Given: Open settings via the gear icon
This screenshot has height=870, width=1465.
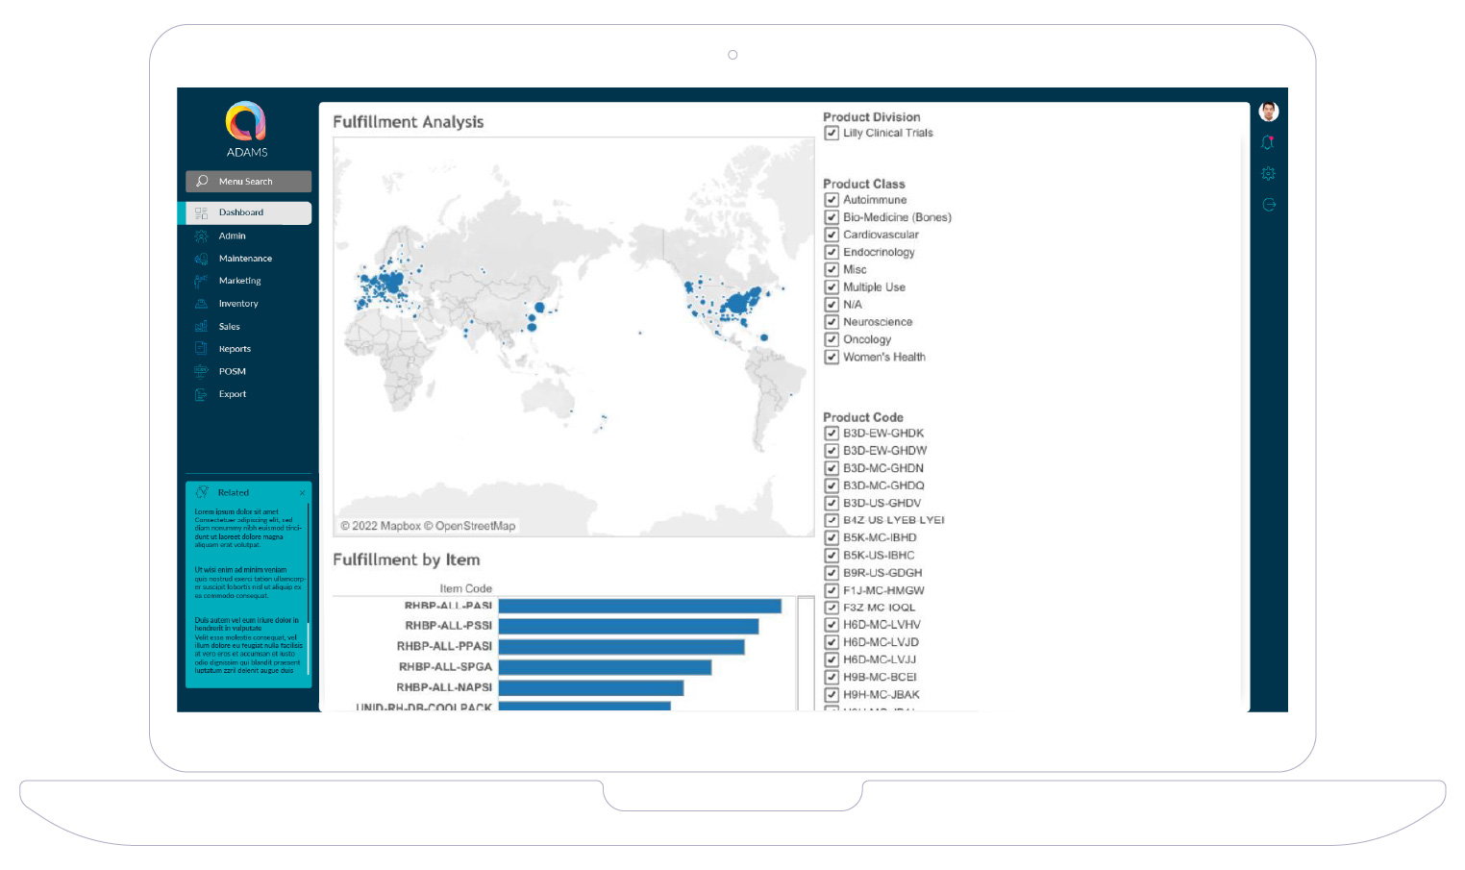Looking at the screenshot, I should (1268, 174).
